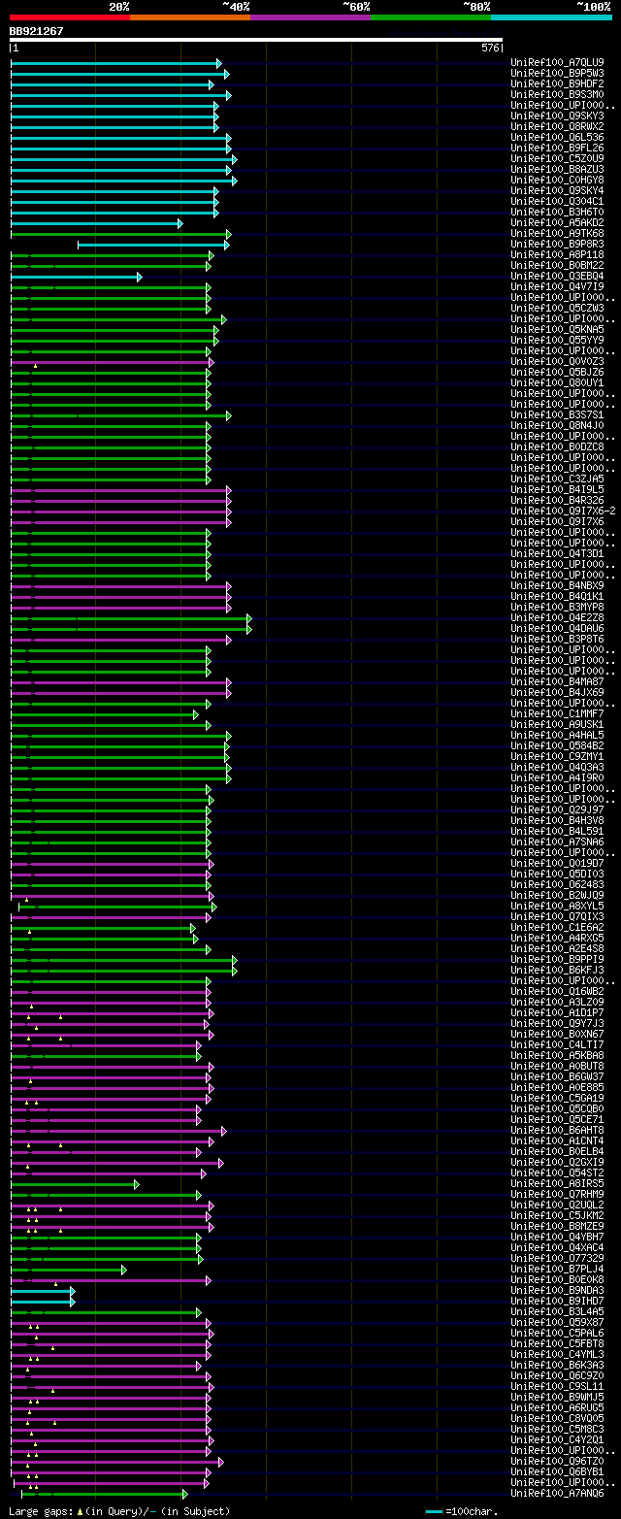
Task: Click hit label UniRef100_Q59X87
Action: (x=557, y=1322)
